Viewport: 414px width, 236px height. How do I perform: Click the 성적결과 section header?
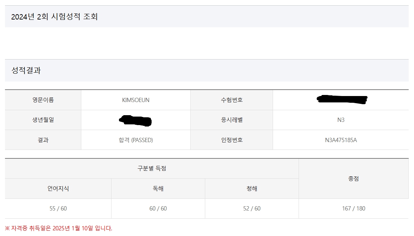pyautogui.click(x=26, y=71)
